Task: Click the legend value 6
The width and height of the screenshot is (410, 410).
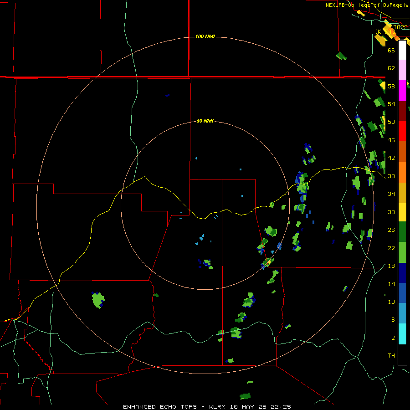Action: tap(393, 319)
